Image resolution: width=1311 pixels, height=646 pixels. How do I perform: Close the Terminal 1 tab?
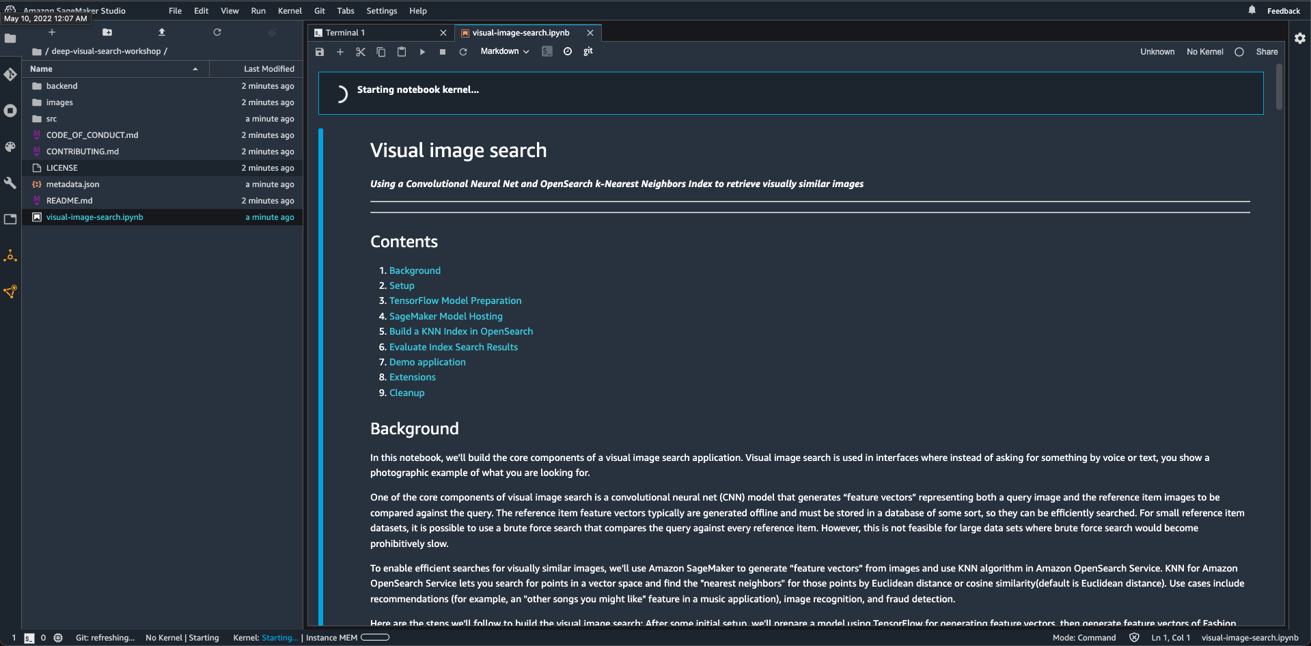443,33
